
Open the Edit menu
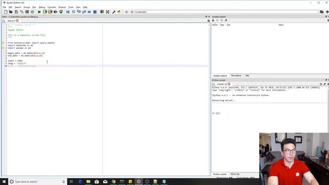(x=10, y=7)
